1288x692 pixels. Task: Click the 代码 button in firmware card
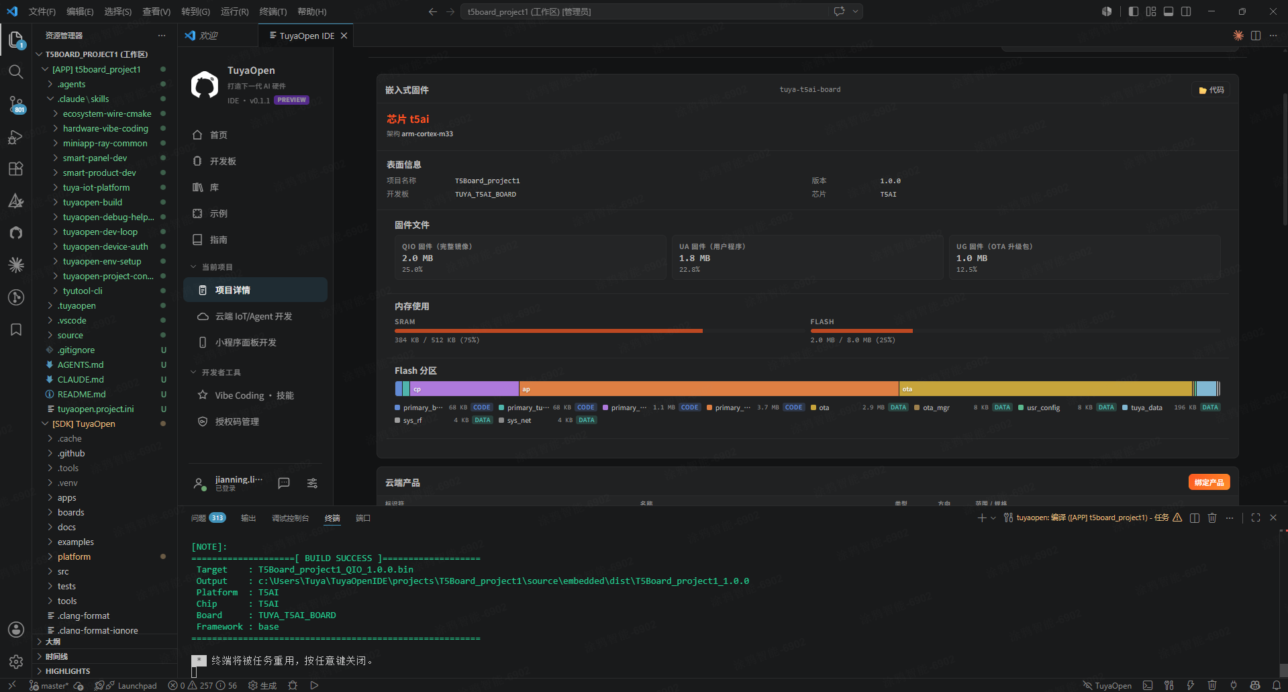[x=1211, y=90]
